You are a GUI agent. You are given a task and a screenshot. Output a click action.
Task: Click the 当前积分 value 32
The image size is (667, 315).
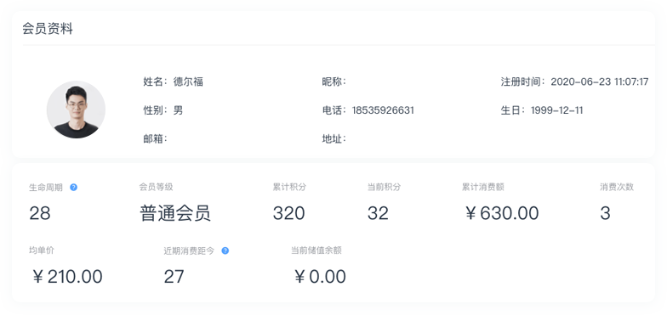378,213
